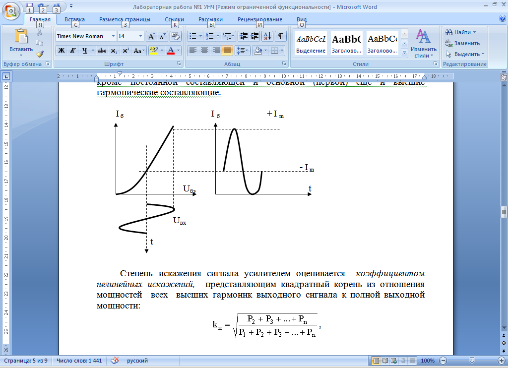This screenshot has width=508, height=368.
Task: Switch to Web Layout view
Action: [394, 361]
